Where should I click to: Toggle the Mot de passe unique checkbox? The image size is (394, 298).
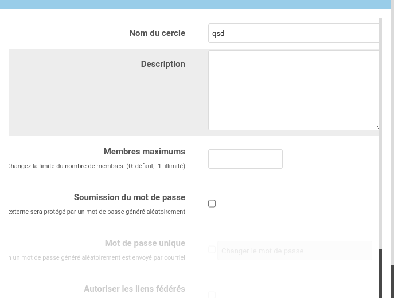click(x=212, y=249)
